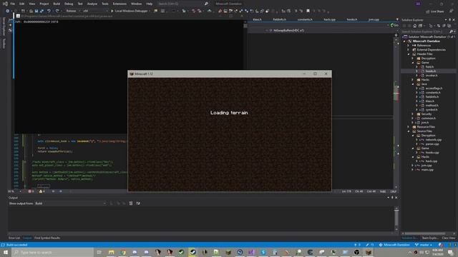Image resolution: width=458 pixels, height=257 pixels.
Task: Open the editor zoom percentage dropdown
Action: (x=15, y=191)
